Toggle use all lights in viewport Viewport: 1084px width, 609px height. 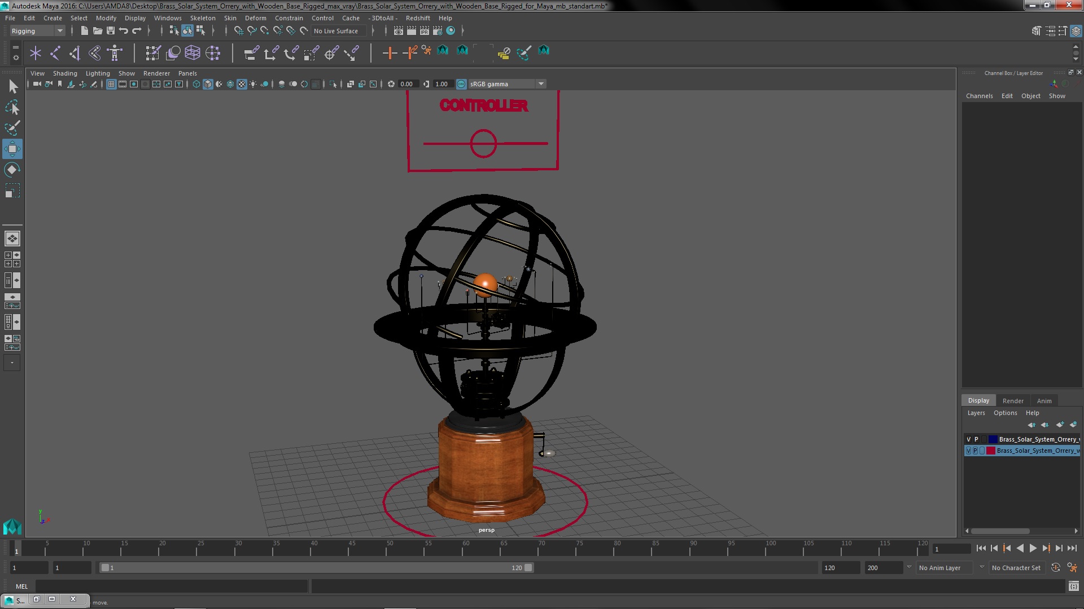click(253, 84)
